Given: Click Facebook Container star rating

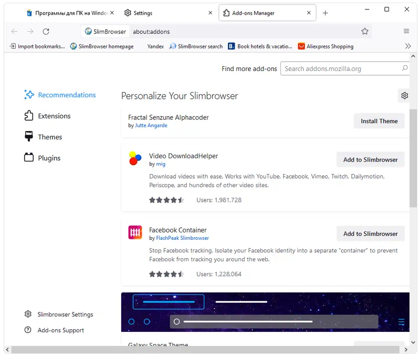Looking at the screenshot, I should coord(166,274).
